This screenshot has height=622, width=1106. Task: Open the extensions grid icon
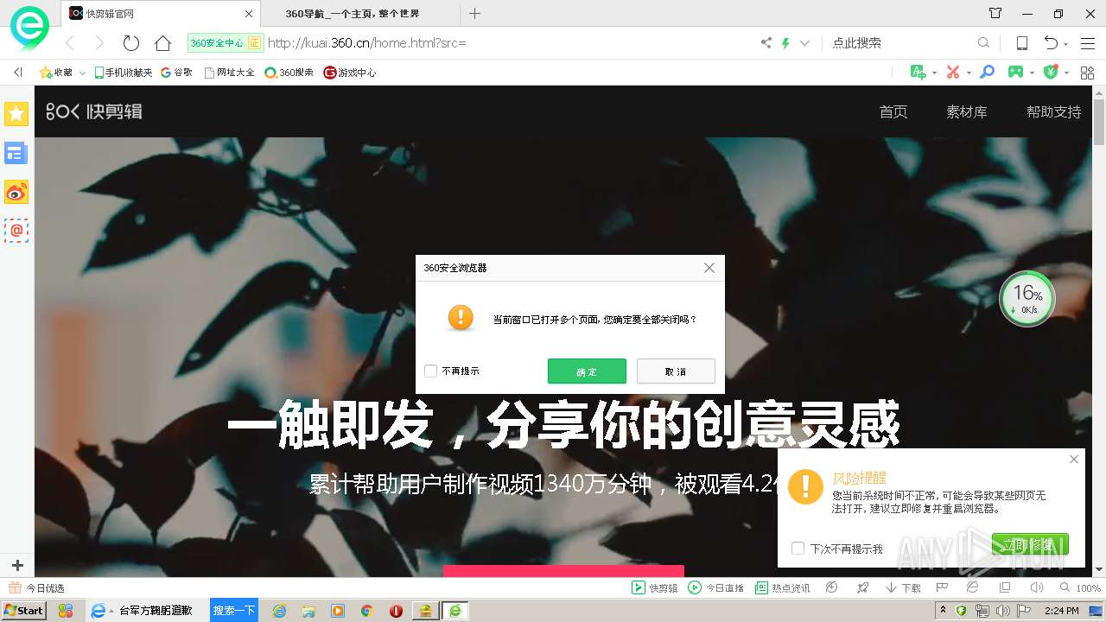tap(1088, 73)
